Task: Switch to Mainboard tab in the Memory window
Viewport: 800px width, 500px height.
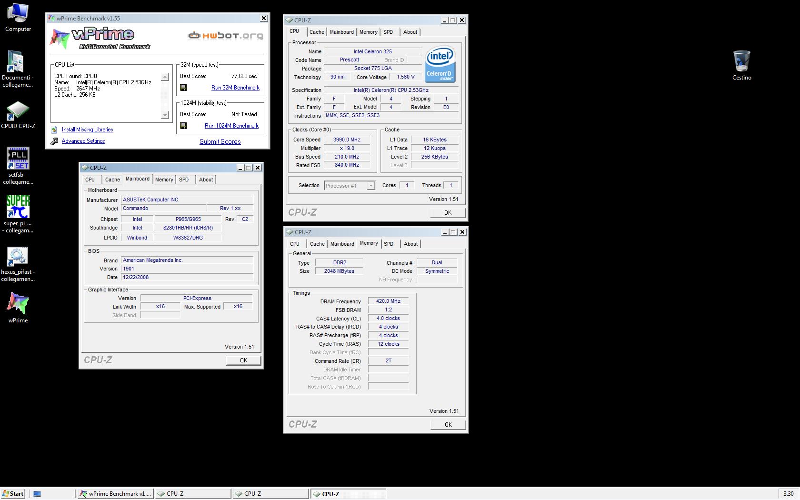Action: coord(342,244)
